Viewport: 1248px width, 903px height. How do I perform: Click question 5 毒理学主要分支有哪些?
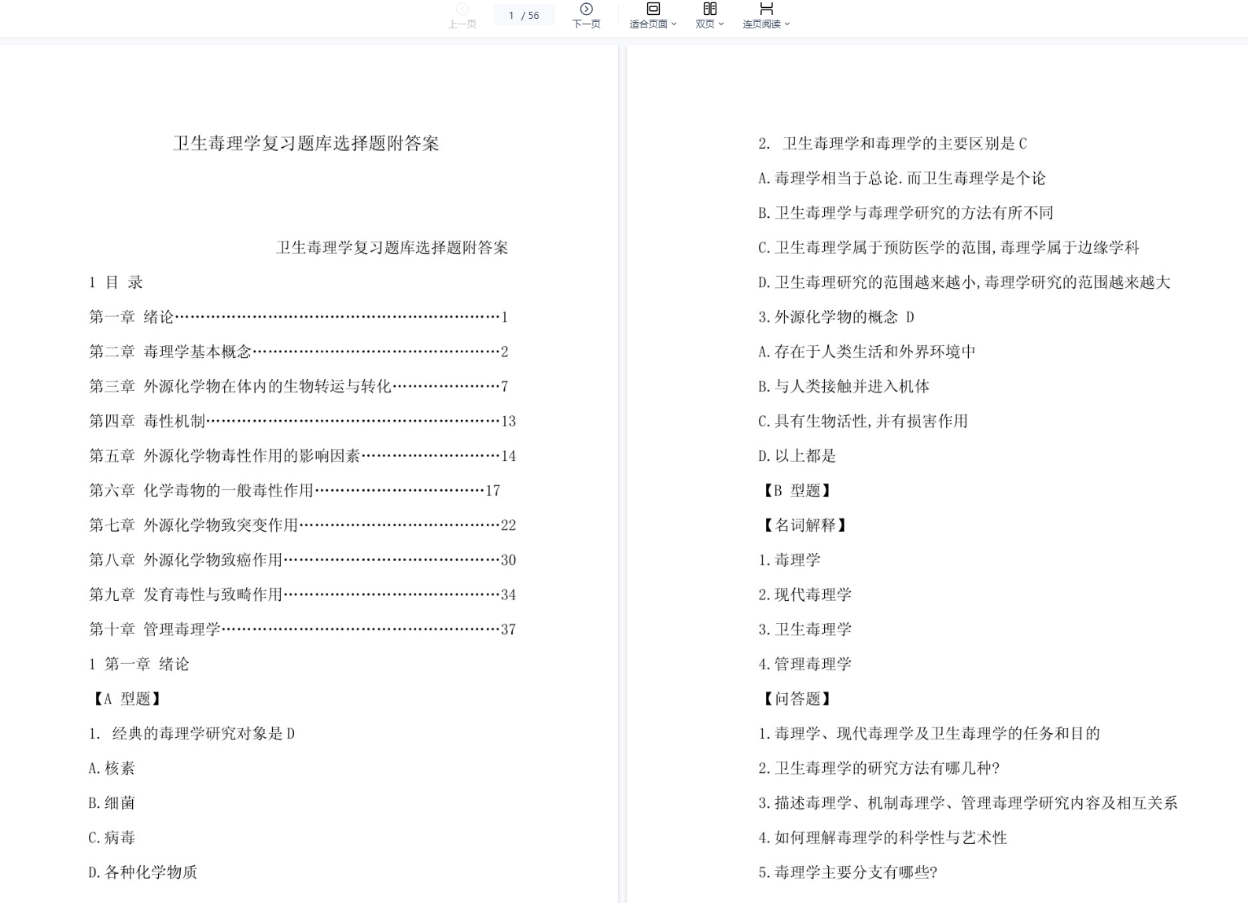point(847,872)
